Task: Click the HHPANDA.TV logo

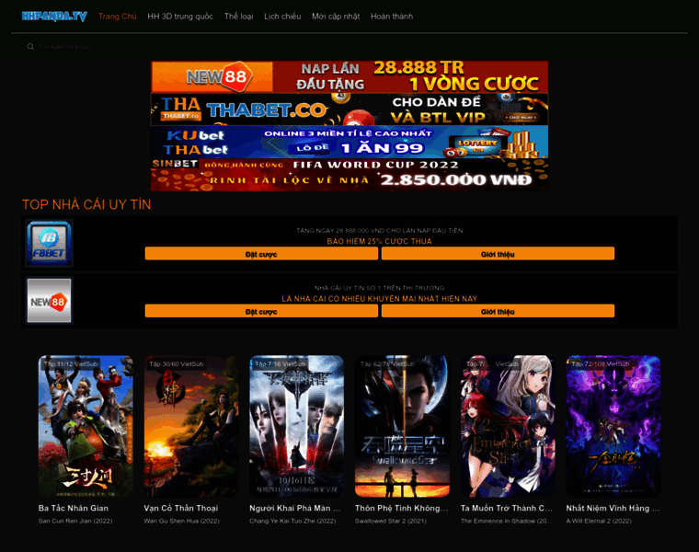Action: pos(54,17)
